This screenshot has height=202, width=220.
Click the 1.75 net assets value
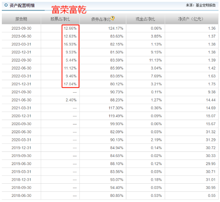pos(212,84)
